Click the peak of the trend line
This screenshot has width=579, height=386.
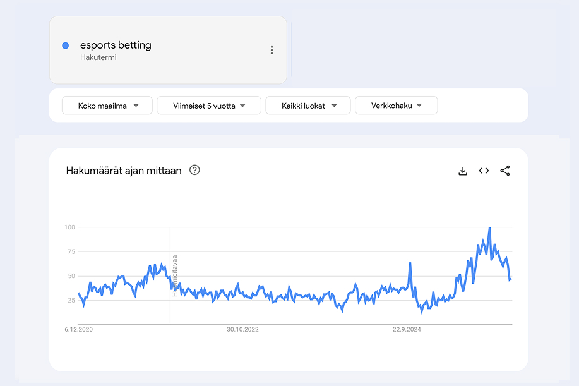(x=489, y=227)
